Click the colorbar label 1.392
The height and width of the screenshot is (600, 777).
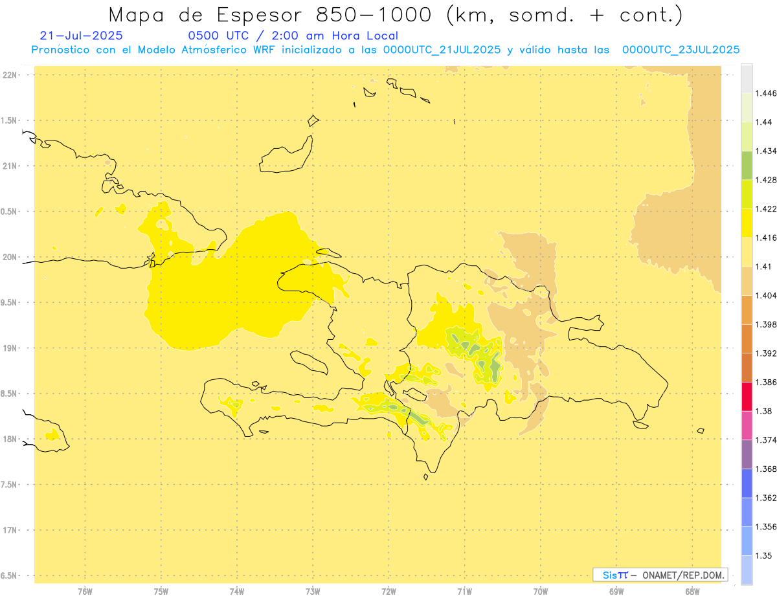click(x=766, y=353)
